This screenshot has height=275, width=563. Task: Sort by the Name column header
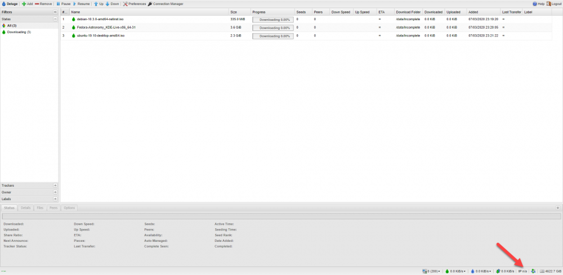tap(149, 12)
